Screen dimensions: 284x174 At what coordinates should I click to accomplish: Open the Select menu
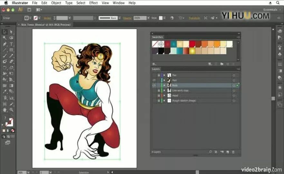81,3
